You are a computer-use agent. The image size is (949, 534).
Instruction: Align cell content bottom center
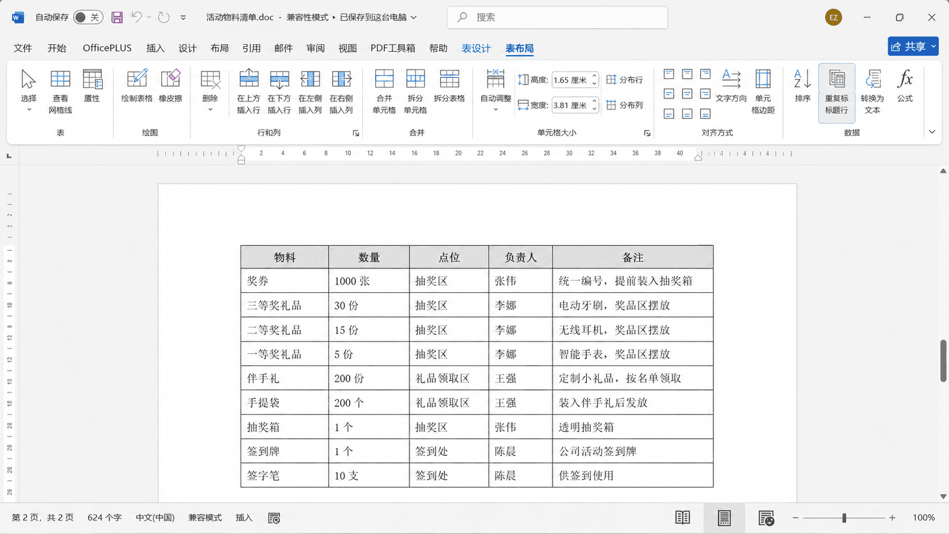(x=687, y=113)
